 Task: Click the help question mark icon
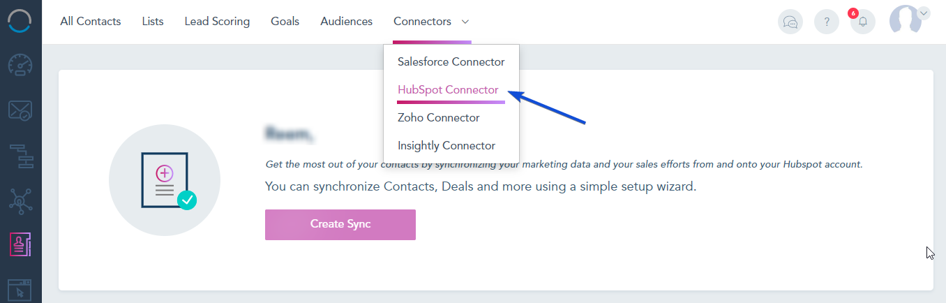point(827,22)
